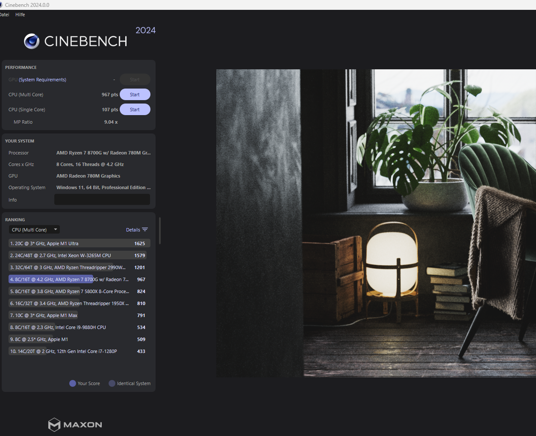
Task: Click the 107 pts single core score
Action: 110,110
